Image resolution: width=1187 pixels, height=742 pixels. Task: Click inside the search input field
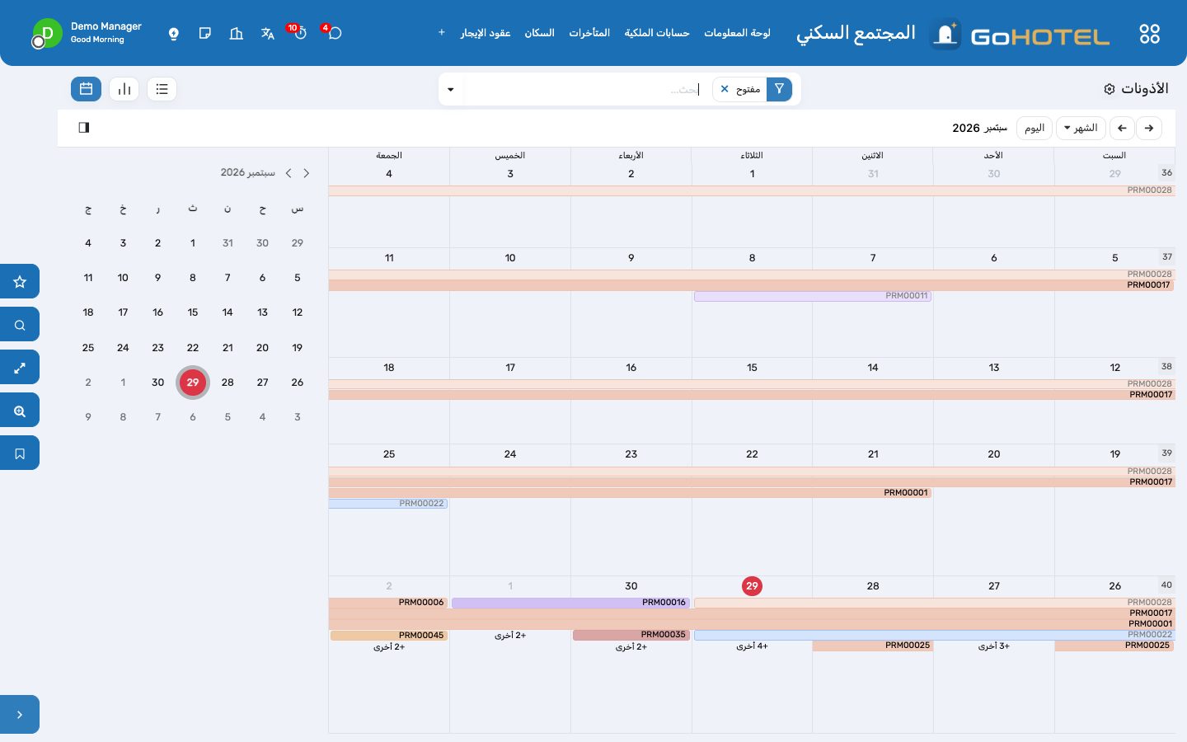pyautogui.click(x=583, y=89)
